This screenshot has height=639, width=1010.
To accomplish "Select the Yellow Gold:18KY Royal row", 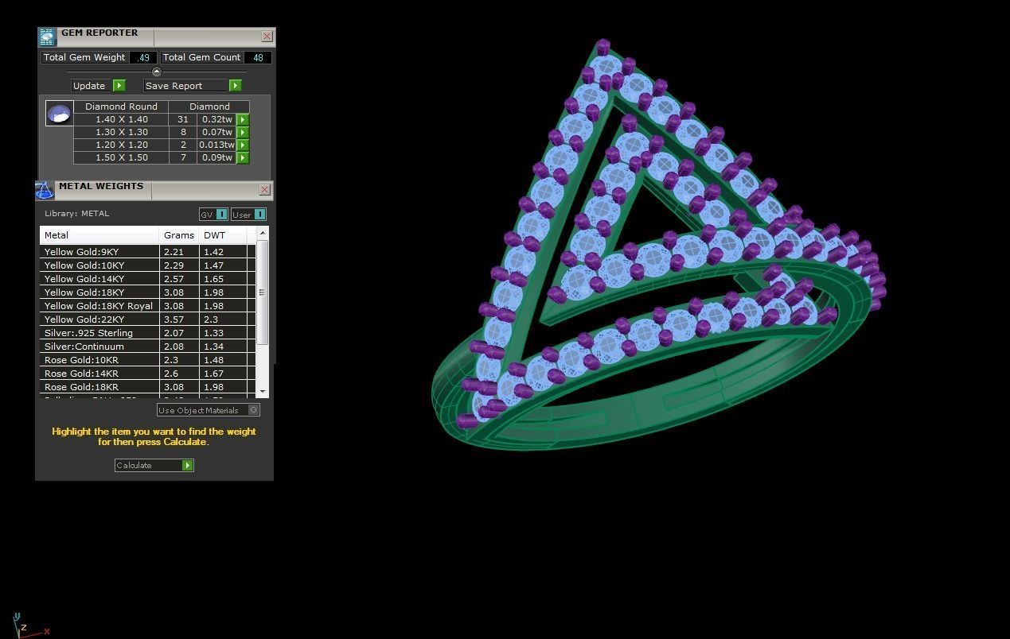I will [x=148, y=306].
